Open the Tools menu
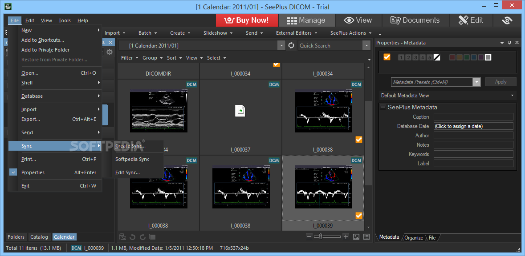525x256 pixels. [65, 20]
